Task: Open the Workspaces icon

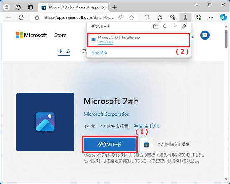Action: [x=18, y=7]
